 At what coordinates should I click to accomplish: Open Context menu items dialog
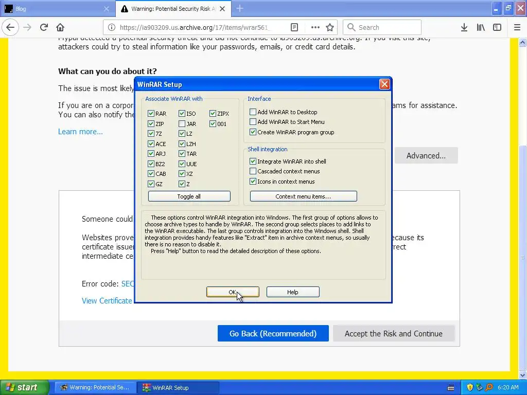click(x=303, y=196)
